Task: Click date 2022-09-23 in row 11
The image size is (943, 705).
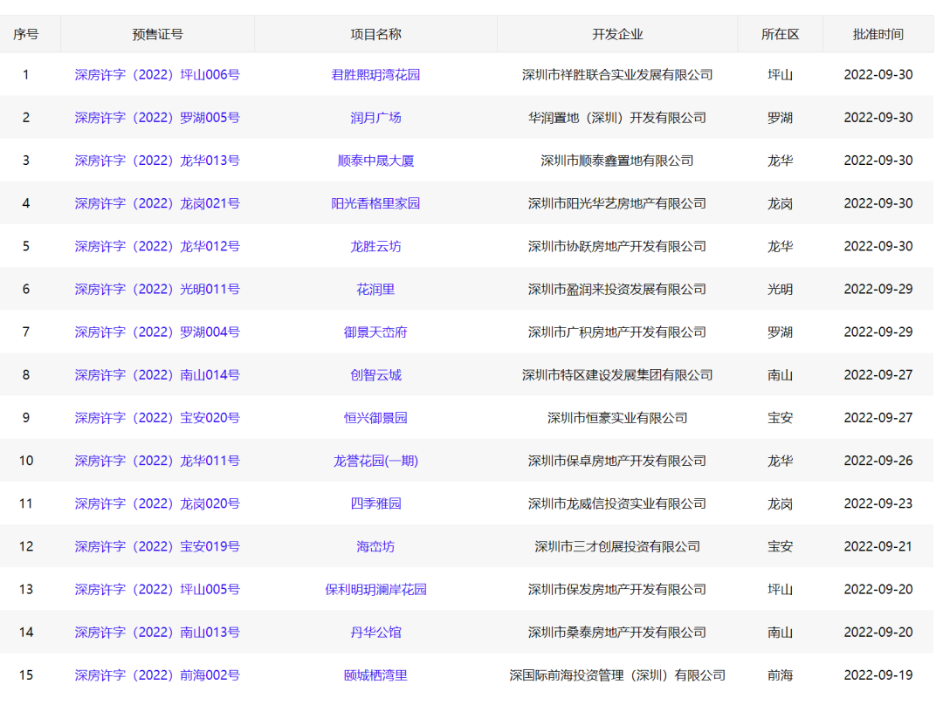Action: pos(878,503)
